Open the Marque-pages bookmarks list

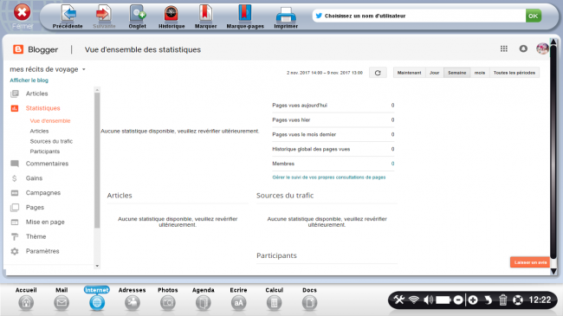(245, 16)
